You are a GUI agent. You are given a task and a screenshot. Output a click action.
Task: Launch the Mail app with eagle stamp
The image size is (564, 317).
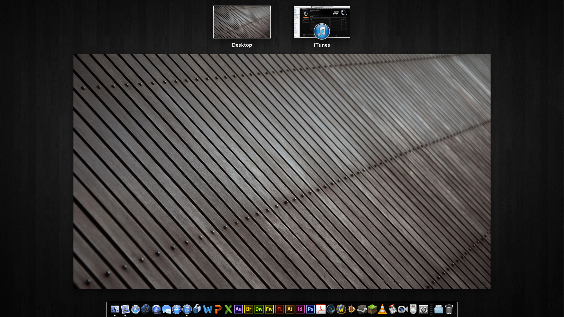click(125, 309)
